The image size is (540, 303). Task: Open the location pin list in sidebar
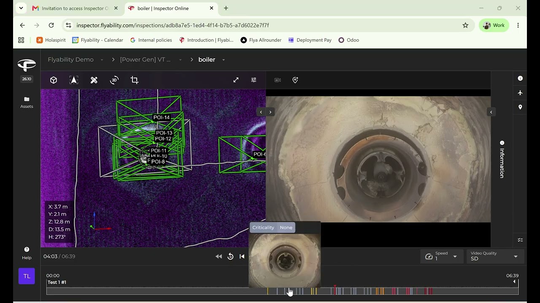520,107
